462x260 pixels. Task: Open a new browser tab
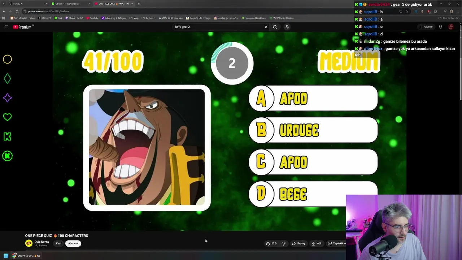[139, 4]
